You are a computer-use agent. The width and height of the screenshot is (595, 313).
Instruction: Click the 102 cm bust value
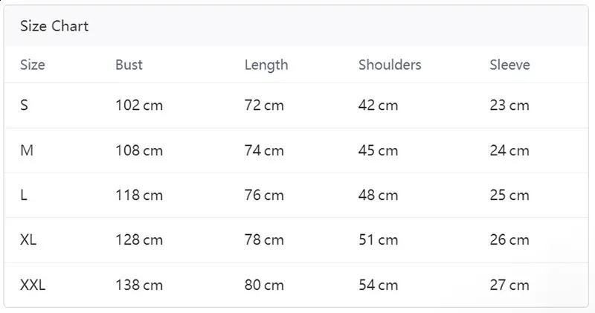pos(139,106)
